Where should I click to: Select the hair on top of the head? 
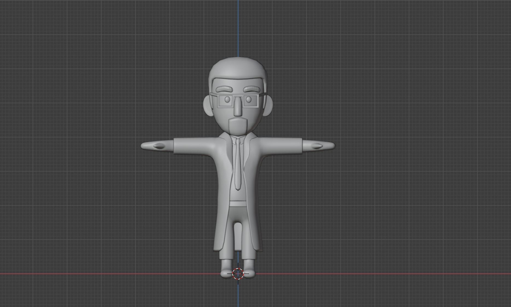pos(238,68)
